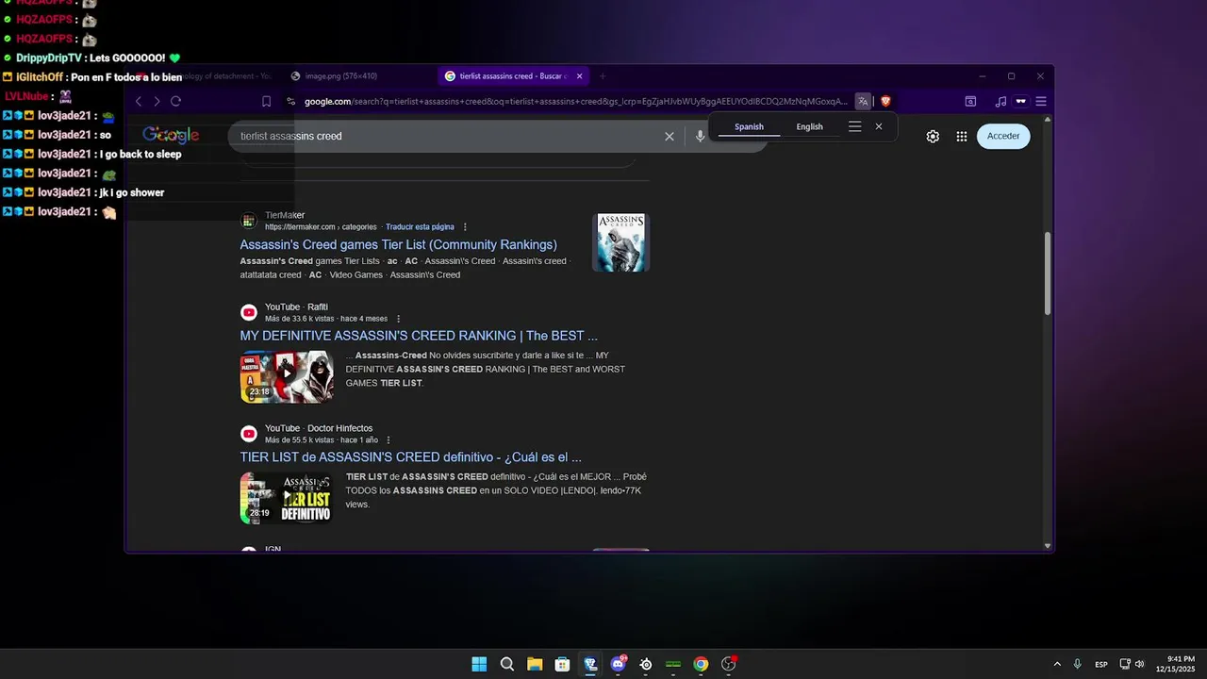1207x679 pixels.
Task: Select the Spanish tab in translate popup
Action: pos(749,126)
